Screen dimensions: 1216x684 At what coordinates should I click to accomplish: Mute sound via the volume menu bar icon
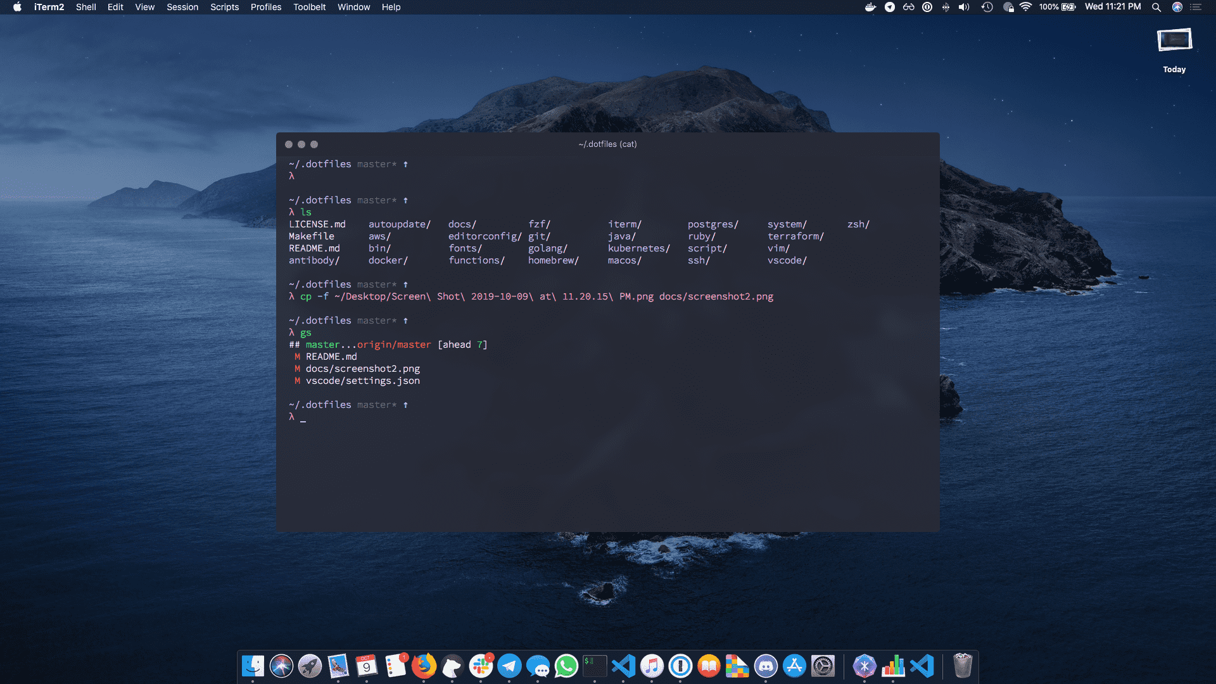click(x=964, y=7)
